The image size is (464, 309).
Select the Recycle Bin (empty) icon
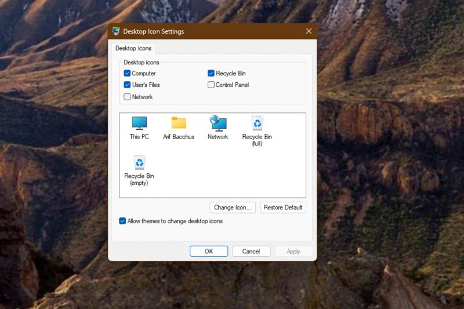139,170
